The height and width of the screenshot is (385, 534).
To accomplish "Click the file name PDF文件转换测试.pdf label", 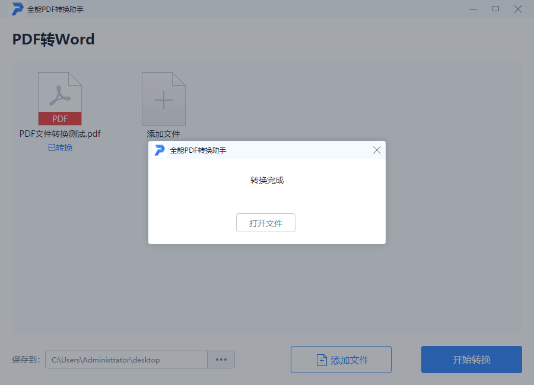I will coord(59,134).
